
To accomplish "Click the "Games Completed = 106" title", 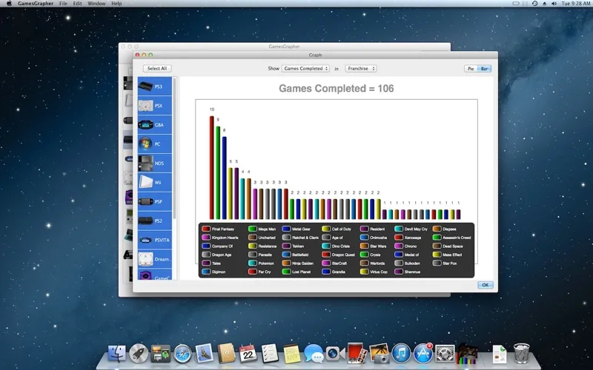I will (x=337, y=88).
